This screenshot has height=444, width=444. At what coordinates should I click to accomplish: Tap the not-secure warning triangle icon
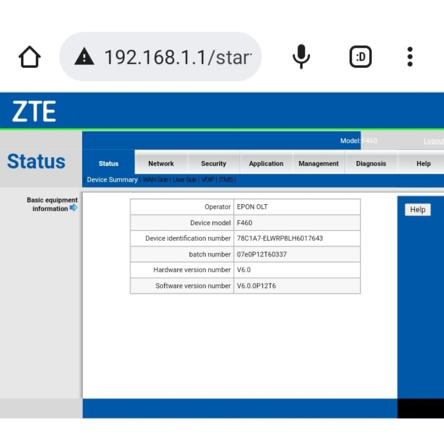point(84,57)
